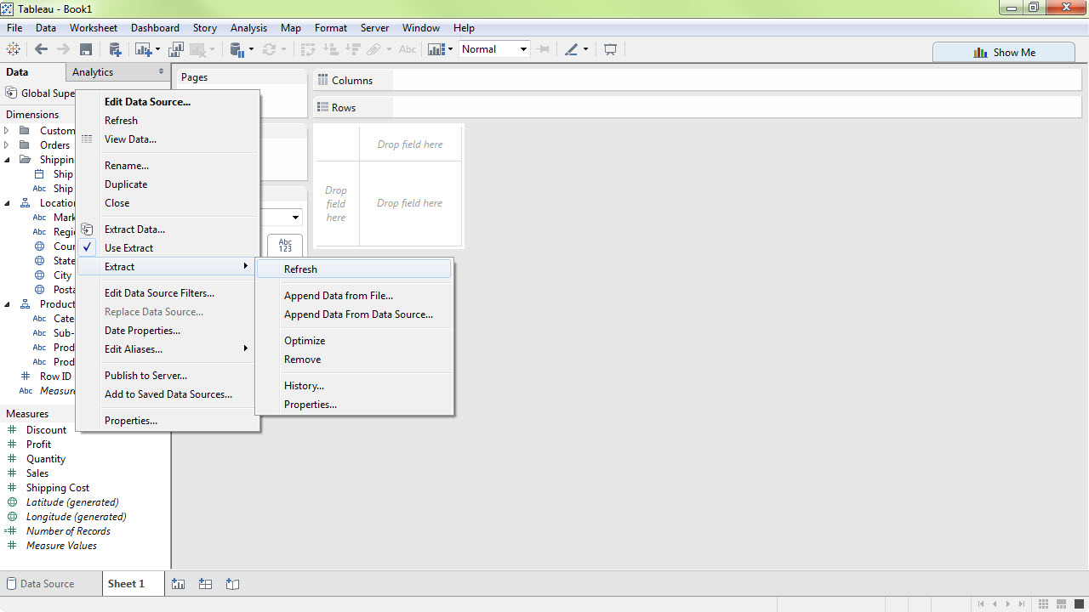Click the Swap rows and columns icon
1089x612 pixels.
[x=309, y=49]
